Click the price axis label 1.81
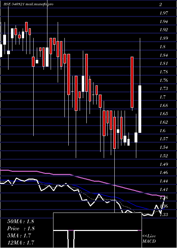The width and height of the screenshot is (177, 248). click(x=164, y=63)
